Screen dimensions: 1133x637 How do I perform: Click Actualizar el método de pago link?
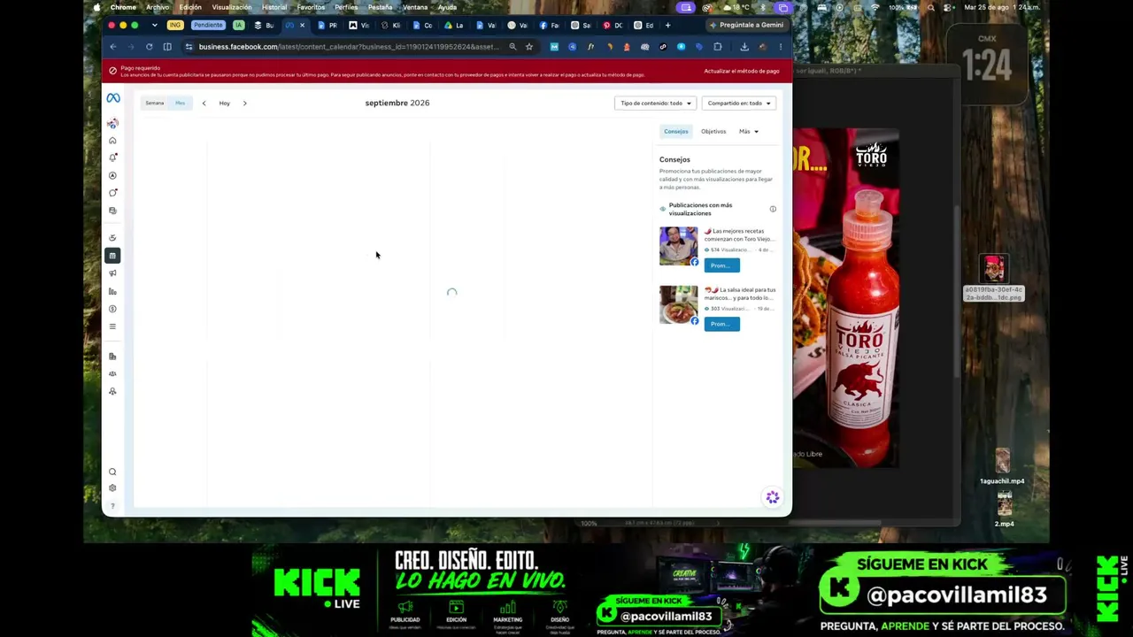[x=742, y=71]
